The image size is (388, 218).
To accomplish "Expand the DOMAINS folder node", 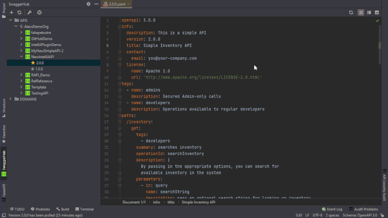I will pos(10,99).
